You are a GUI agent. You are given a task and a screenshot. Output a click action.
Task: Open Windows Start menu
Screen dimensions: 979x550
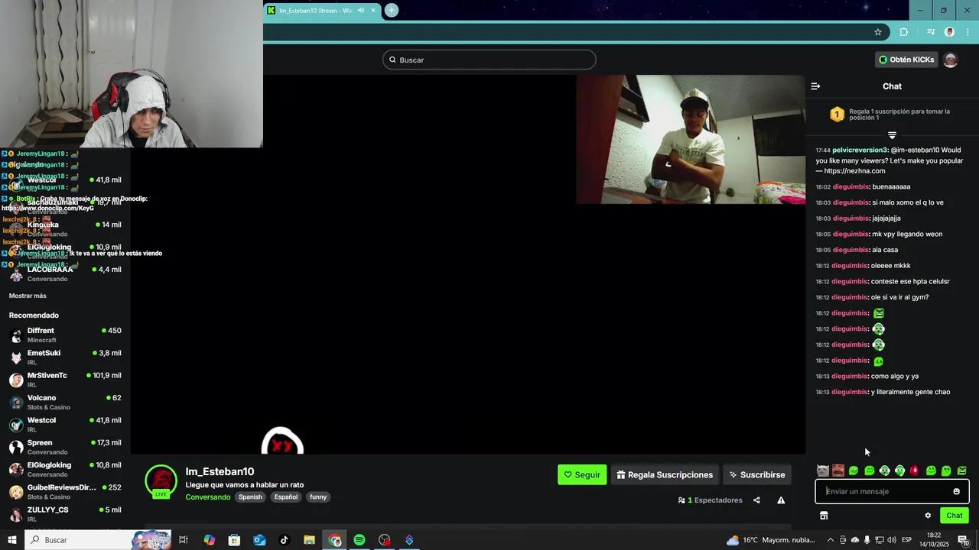(x=12, y=540)
